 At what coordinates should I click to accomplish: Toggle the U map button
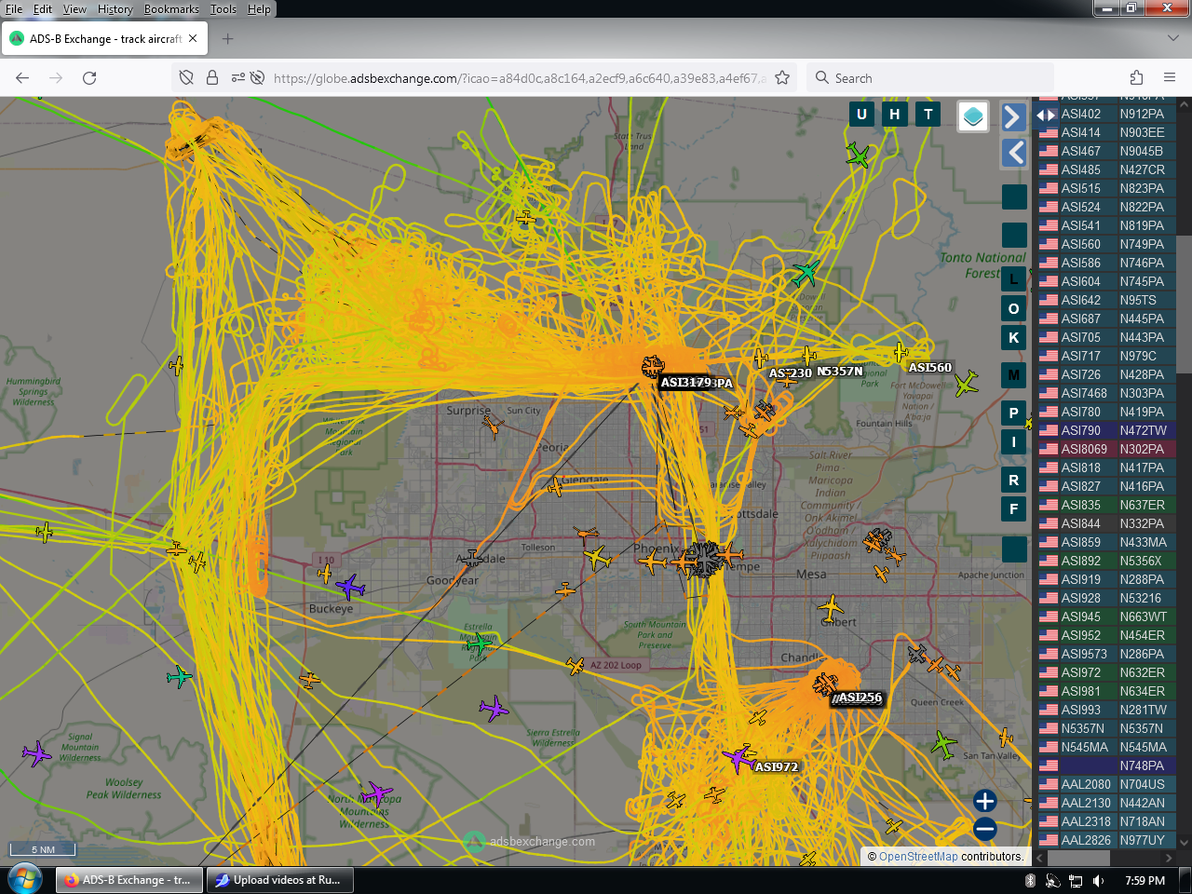(861, 115)
